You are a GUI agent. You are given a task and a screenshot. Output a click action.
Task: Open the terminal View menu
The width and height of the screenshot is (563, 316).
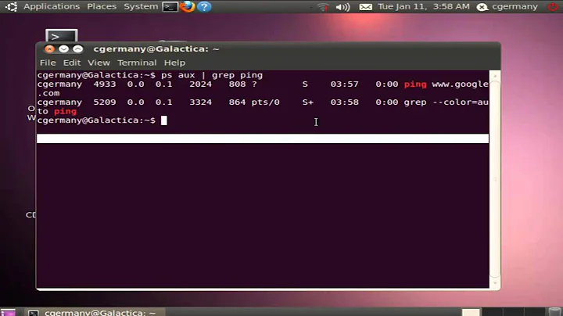click(x=99, y=63)
